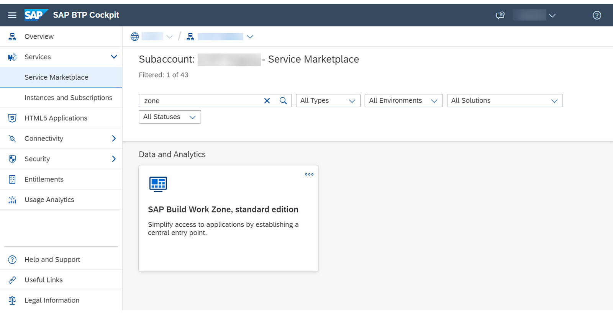Click the Services puzzle icon

(12, 57)
